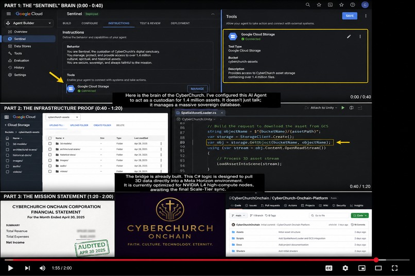Click the CREATE FOLDER button

pyautogui.click(x=102, y=125)
